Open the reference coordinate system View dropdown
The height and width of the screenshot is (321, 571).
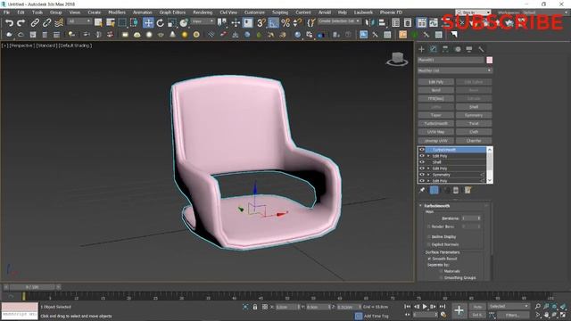[x=203, y=21]
